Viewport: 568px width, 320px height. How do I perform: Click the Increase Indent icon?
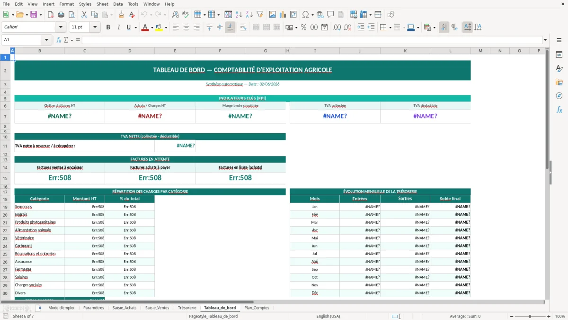coord(361,27)
